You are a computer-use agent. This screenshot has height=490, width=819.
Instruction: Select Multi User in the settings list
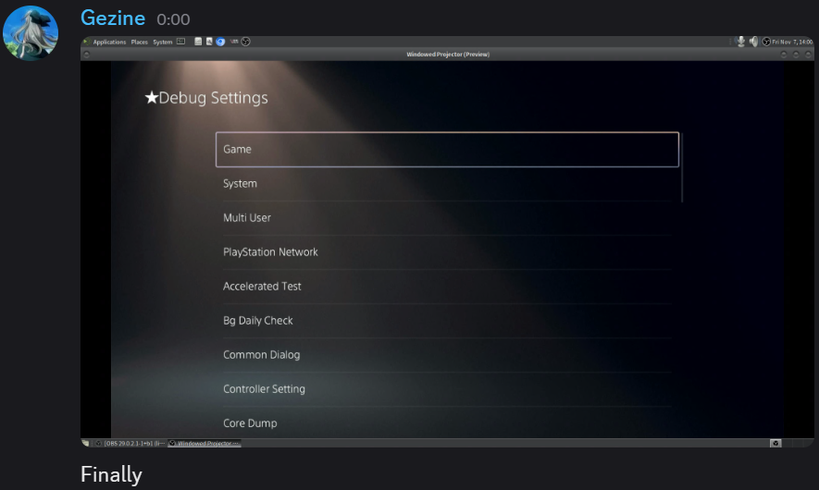pos(447,217)
